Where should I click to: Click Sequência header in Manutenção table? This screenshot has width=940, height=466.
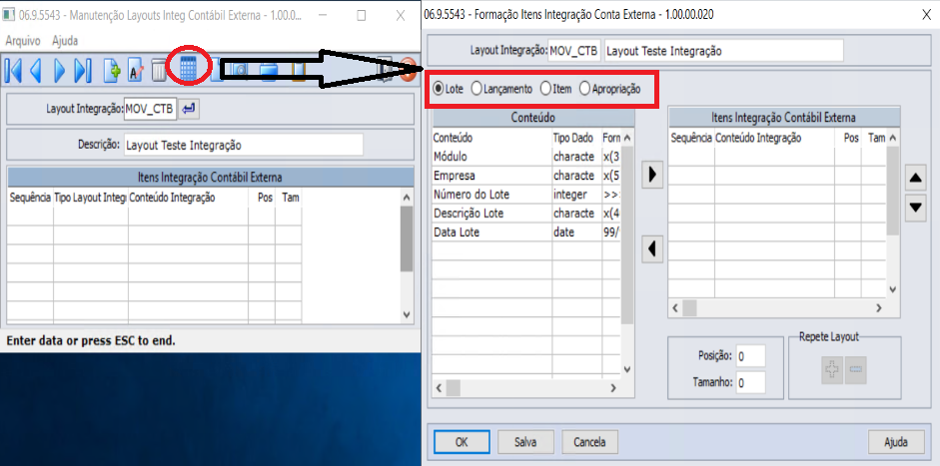tap(31, 198)
